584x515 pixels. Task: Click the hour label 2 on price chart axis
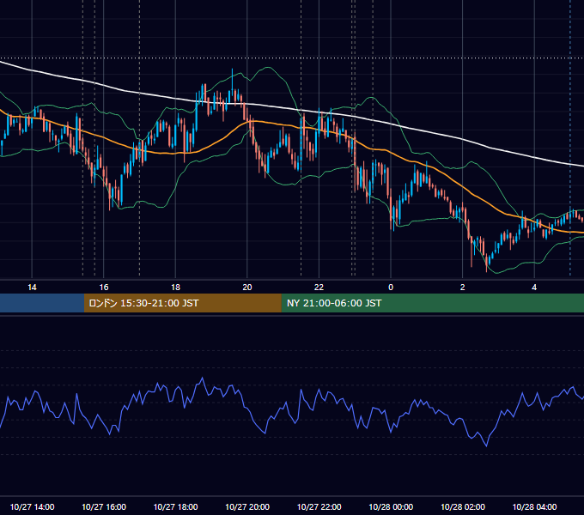463,288
